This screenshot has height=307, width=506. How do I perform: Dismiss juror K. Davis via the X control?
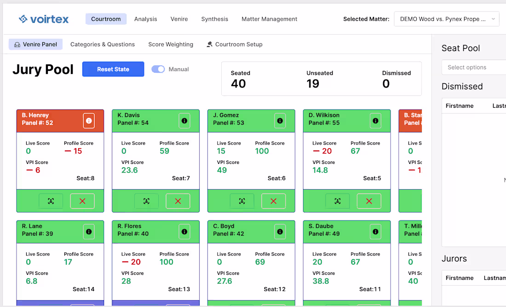178,201
